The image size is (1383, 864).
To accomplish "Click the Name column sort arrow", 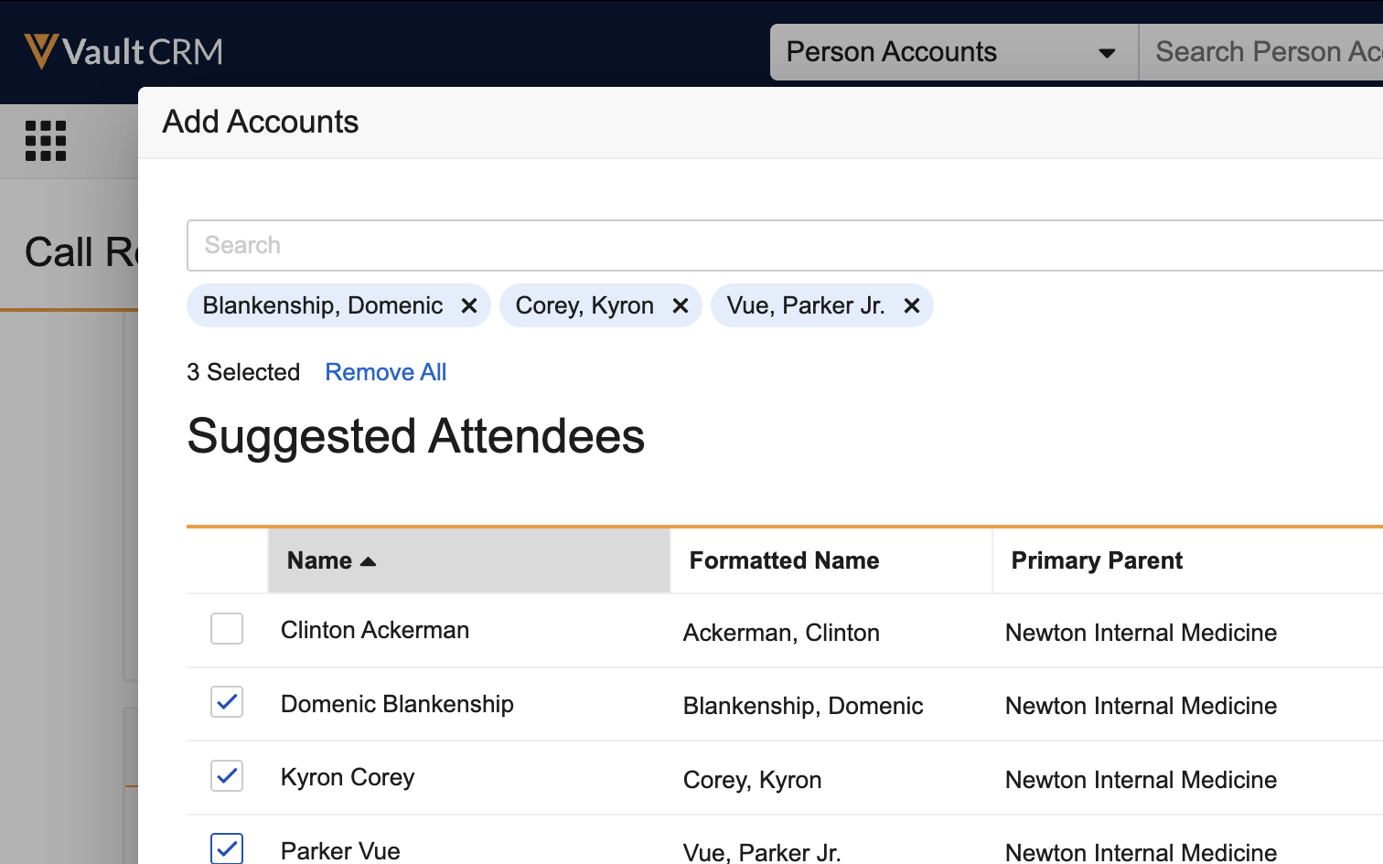I will (x=369, y=561).
